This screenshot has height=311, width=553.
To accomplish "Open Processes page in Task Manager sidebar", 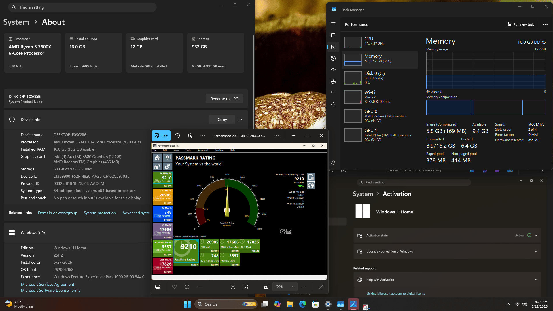I will 333,35.
